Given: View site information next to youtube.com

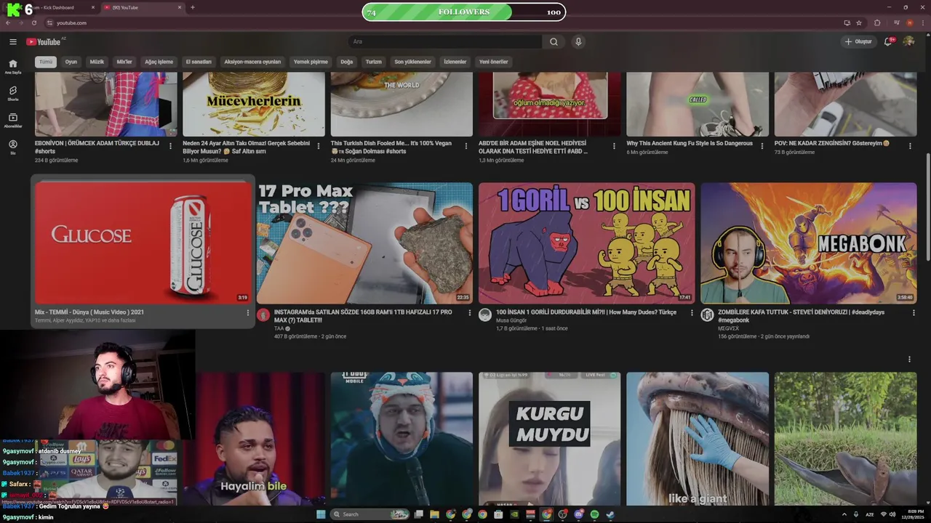Looking at the screenshot, I should pos(48,23).
